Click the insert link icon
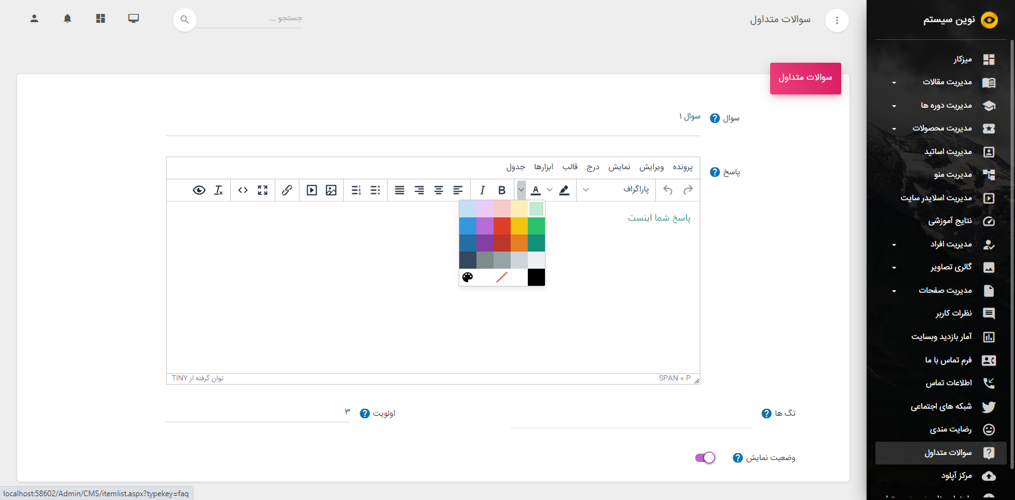The width and height of the screenshot is (1015, 500). 287,190
